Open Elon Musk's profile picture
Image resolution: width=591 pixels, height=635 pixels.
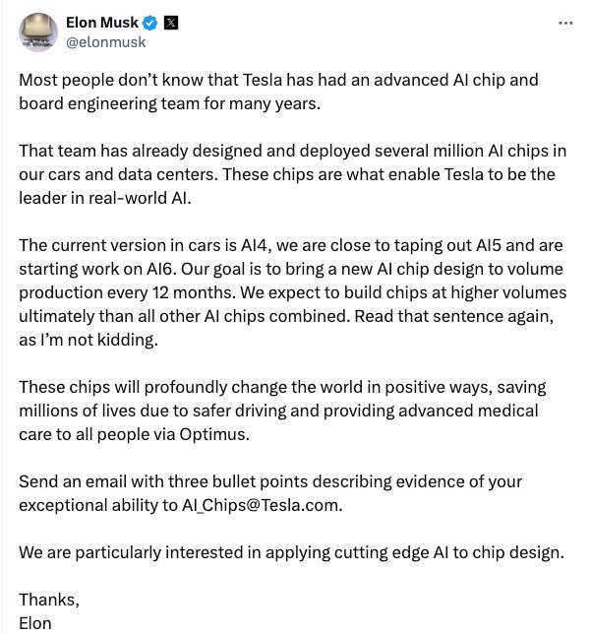click(37, 32)
